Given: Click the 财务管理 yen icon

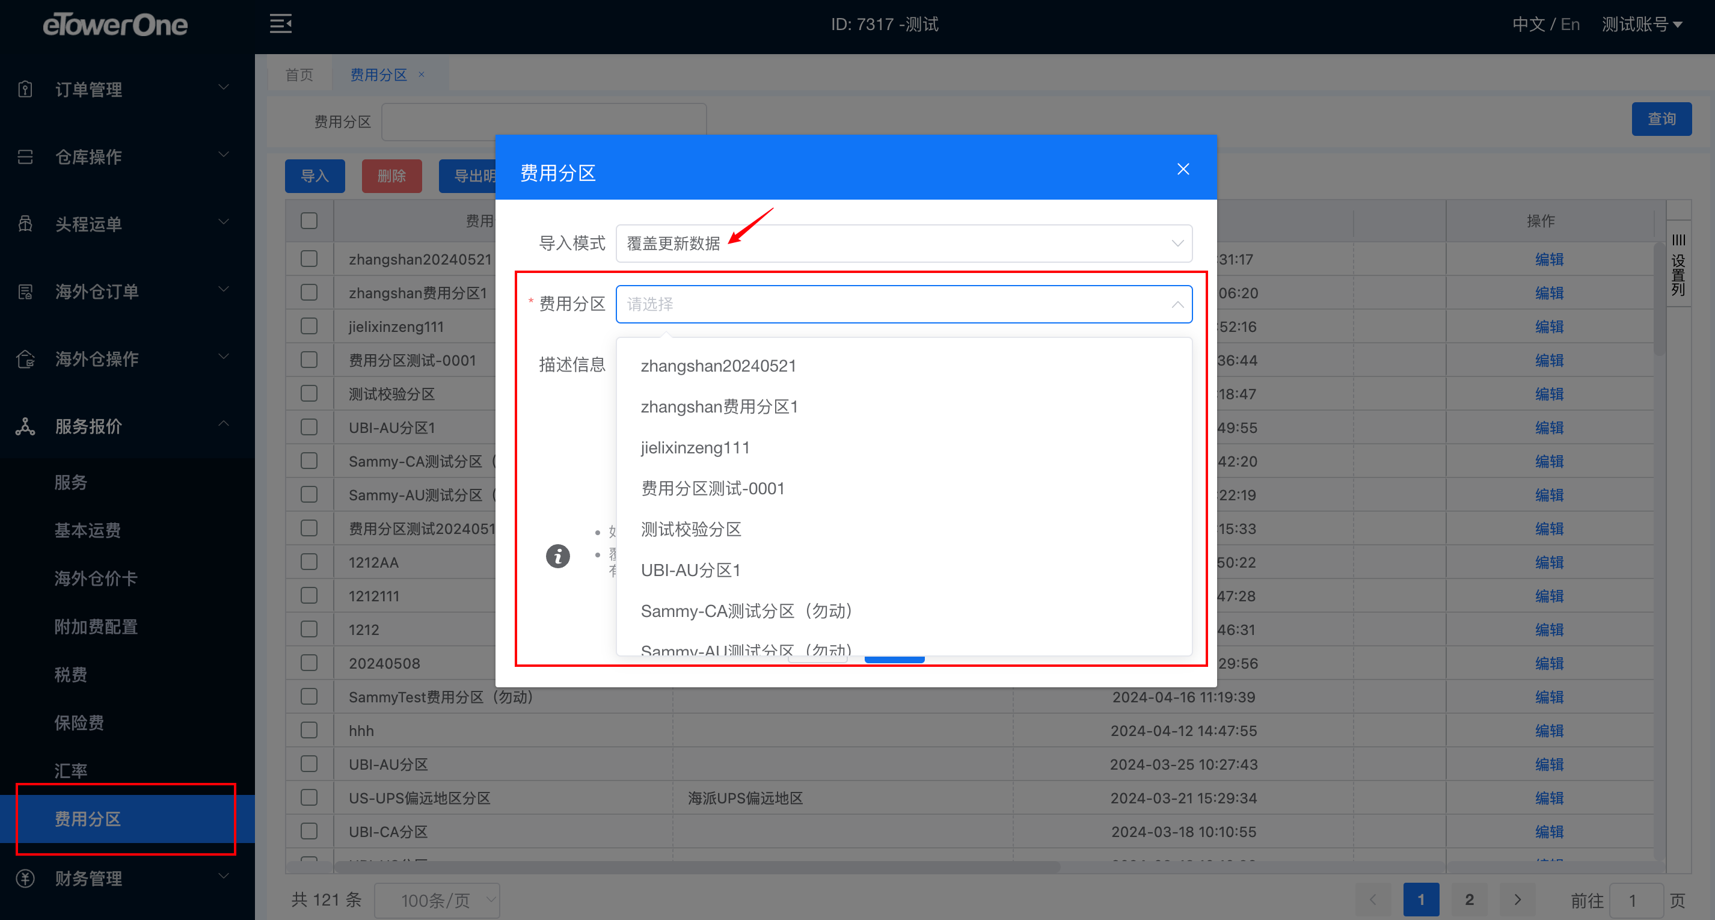Looking at the screenshot, I should tap(25, 878).
